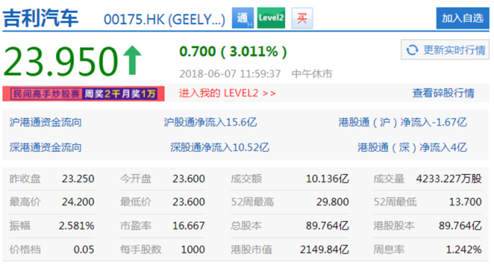Click 最高价 value 24.200
This screenshot has width=494, height=266.
click(x=78, y=202)
